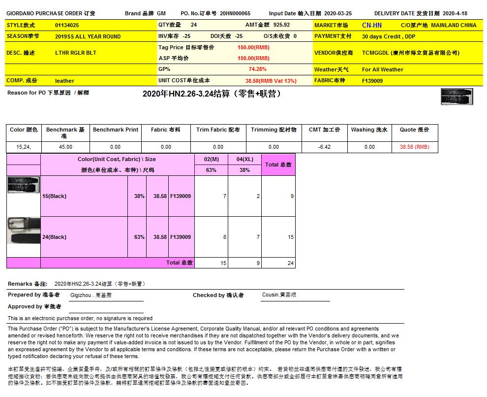Viewport: 487px width, 397px height.
Task: Click the PO number 20HN000065
Action: click(235, 13)
